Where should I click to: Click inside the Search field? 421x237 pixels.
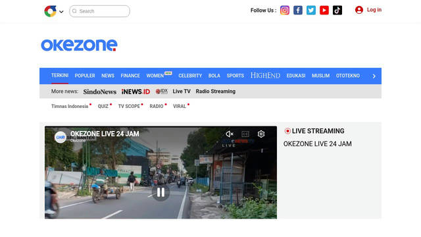point(99,11)
